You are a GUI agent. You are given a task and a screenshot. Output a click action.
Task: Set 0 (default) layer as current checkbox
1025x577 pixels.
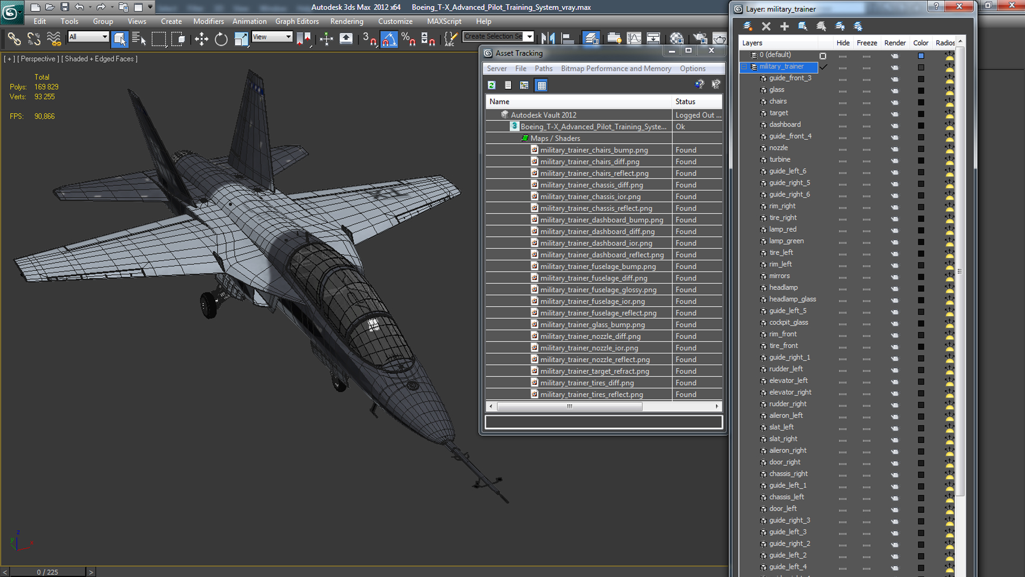point(823,56)
